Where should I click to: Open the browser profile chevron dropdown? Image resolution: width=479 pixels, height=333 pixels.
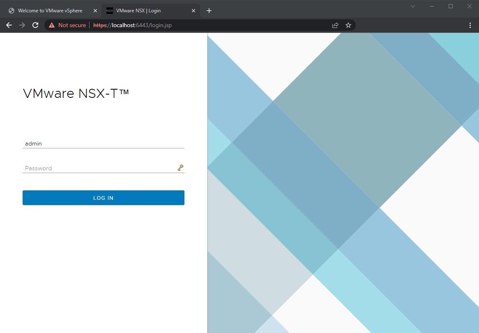(x=412, y=6)
